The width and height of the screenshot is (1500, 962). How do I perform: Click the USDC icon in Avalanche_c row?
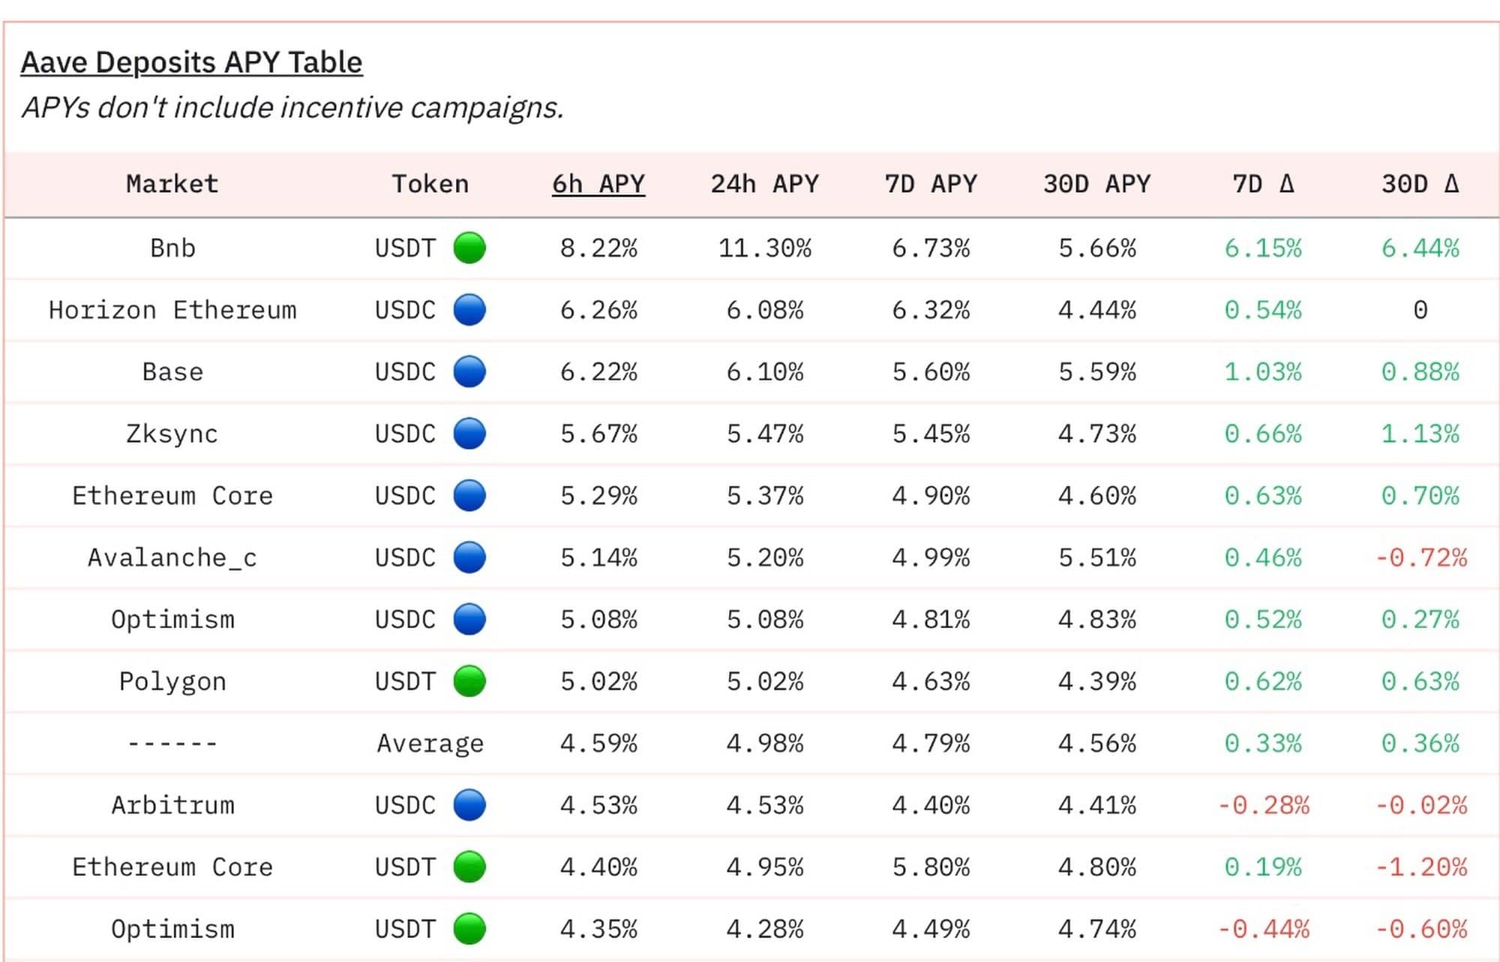pos(469,558)
